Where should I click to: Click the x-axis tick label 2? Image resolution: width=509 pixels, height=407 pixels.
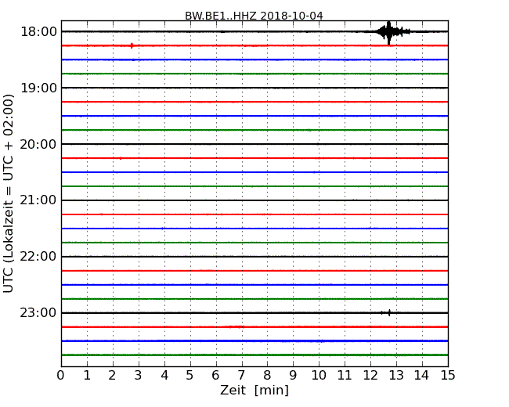(112, 375)
